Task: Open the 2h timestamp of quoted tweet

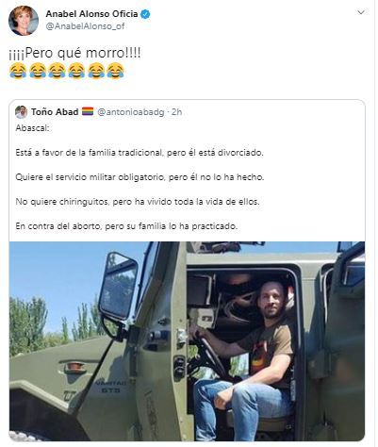Action: 177,112
